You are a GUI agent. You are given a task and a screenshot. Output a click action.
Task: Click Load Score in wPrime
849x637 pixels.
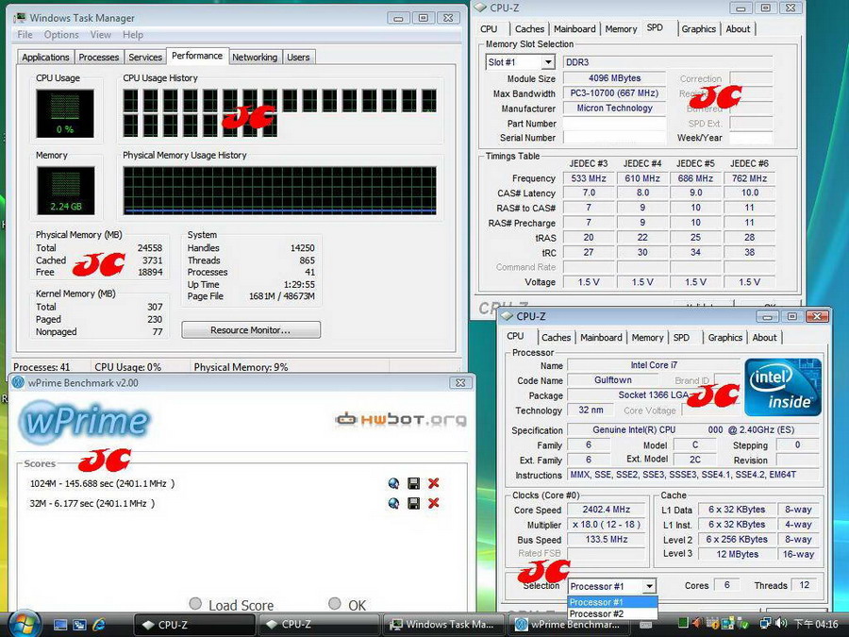click(x=232, y=605)
